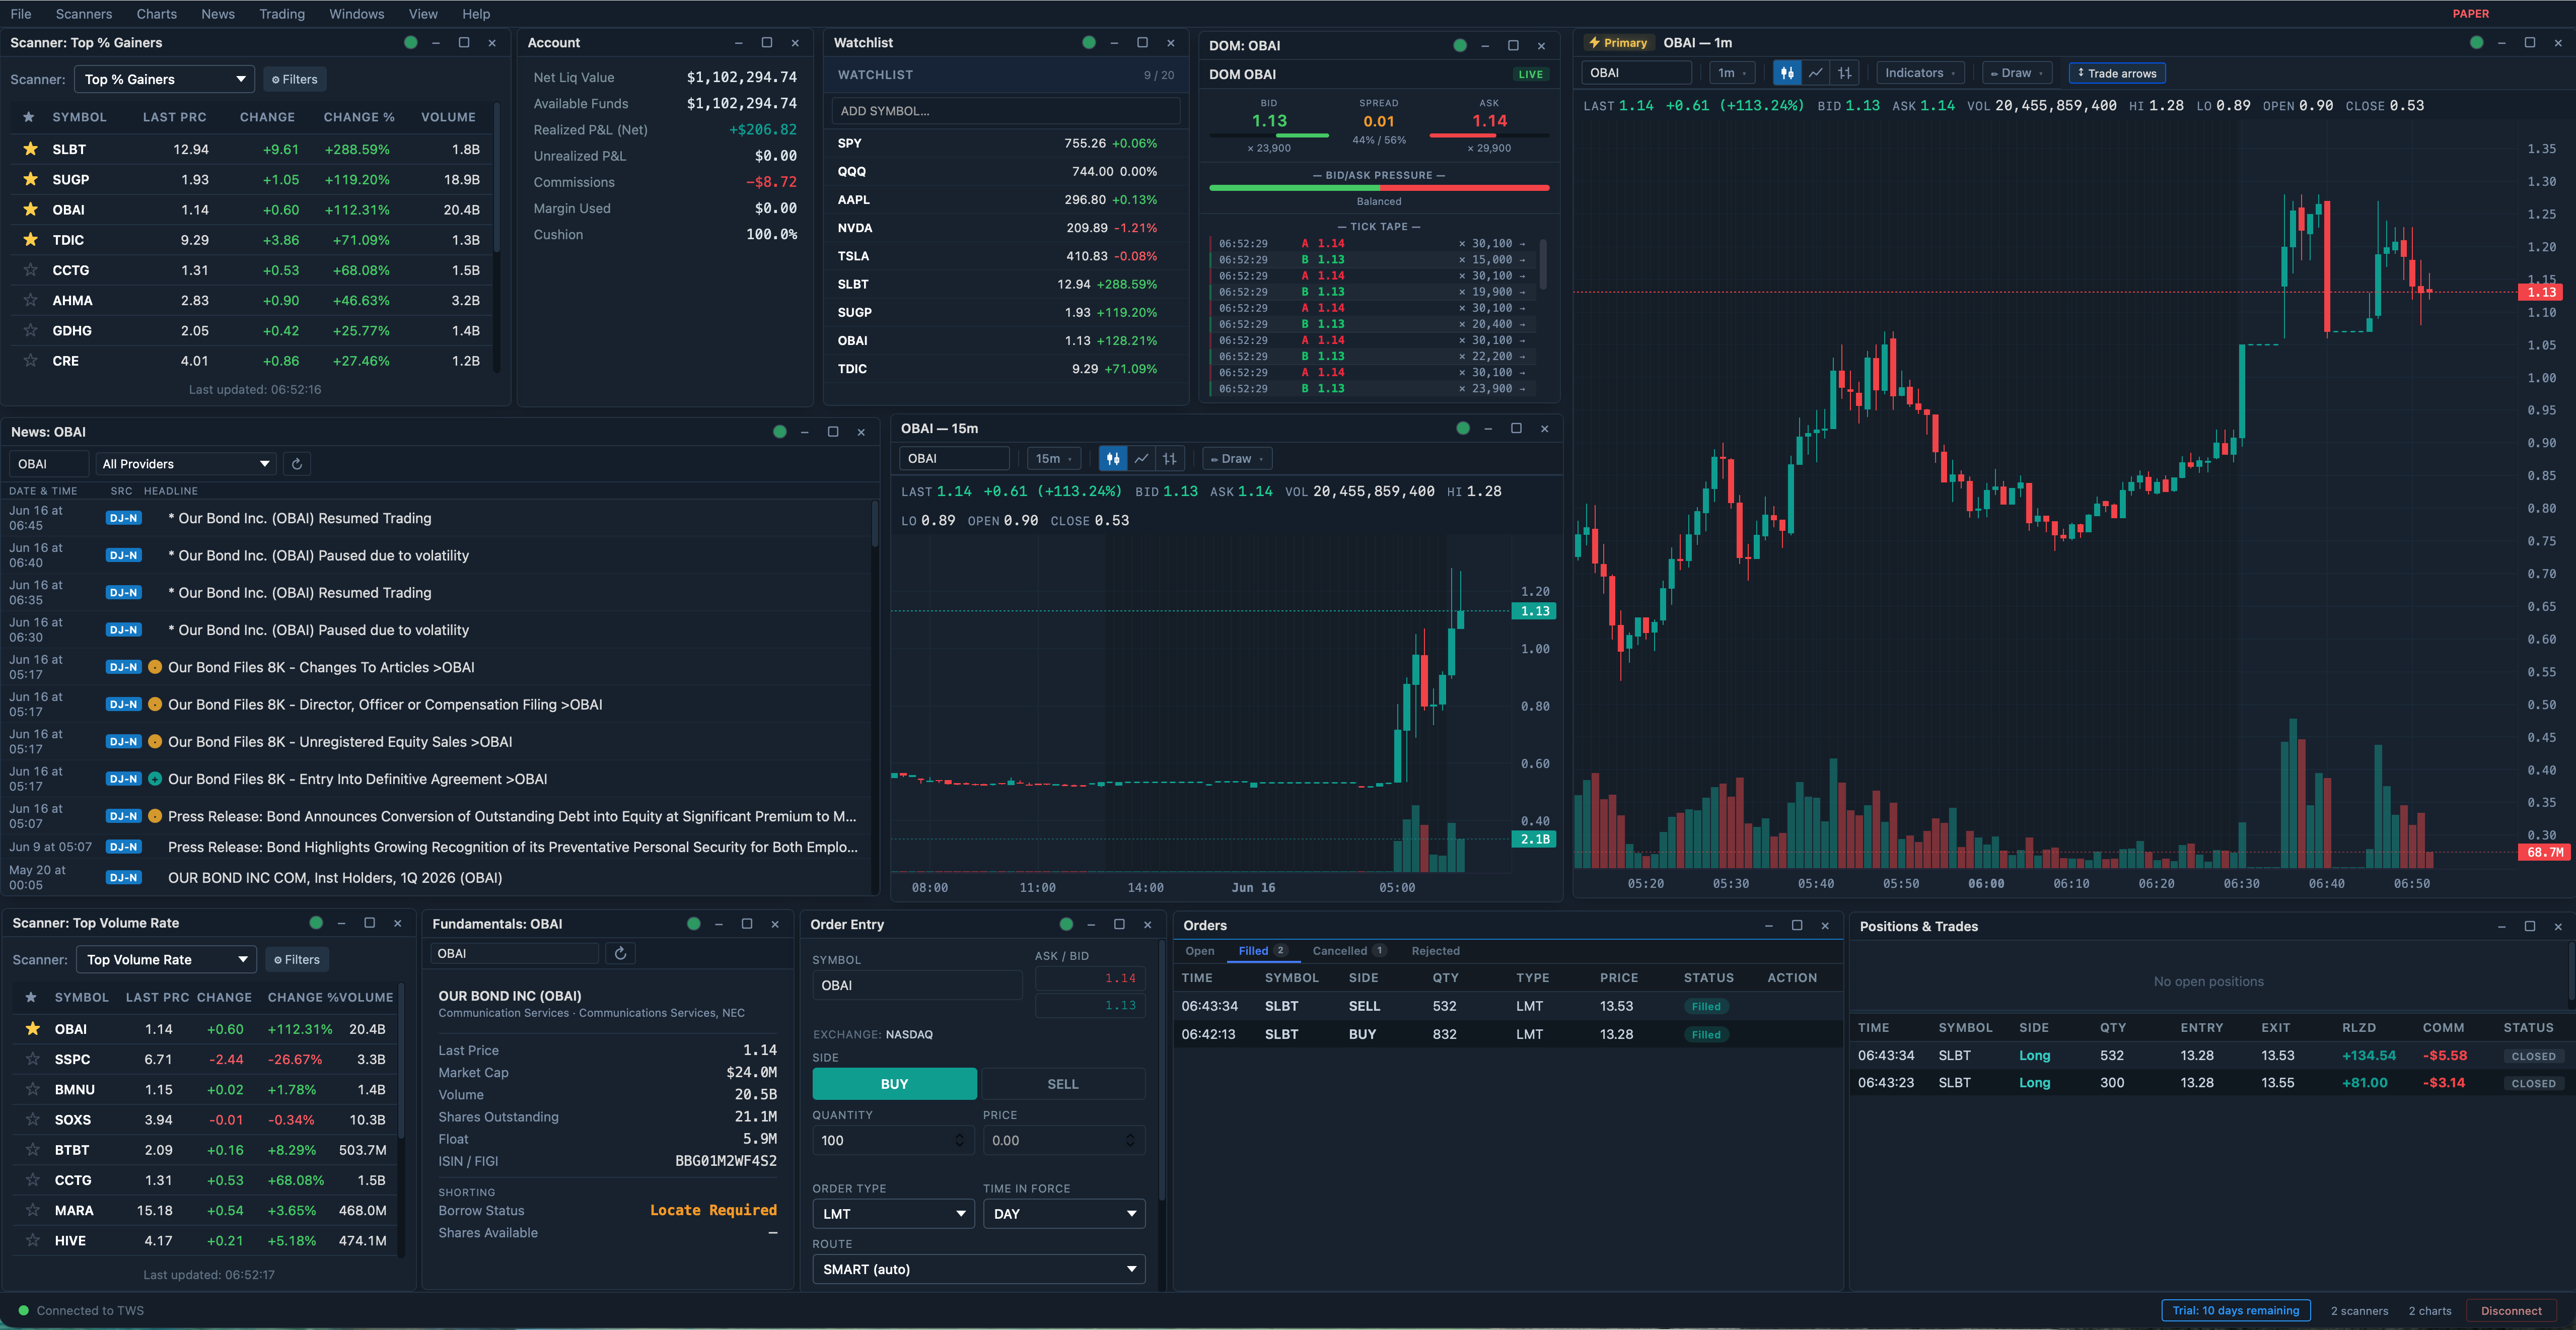Open All Providers news dropdown

pos(186,464)
